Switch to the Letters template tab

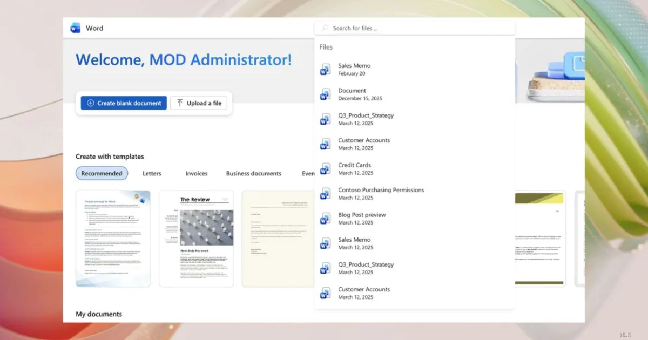(x=152, y=173)
